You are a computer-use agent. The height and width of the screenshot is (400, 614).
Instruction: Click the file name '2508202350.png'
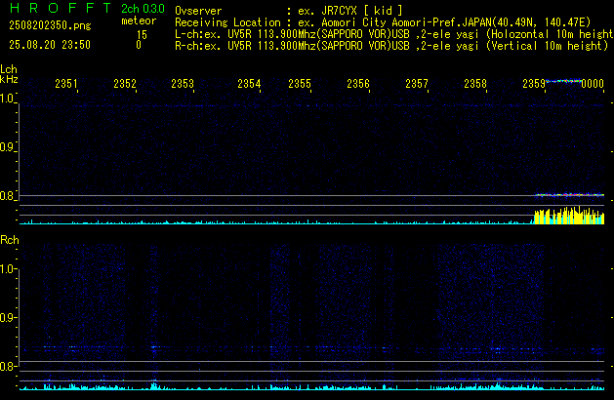pos(50,25)
